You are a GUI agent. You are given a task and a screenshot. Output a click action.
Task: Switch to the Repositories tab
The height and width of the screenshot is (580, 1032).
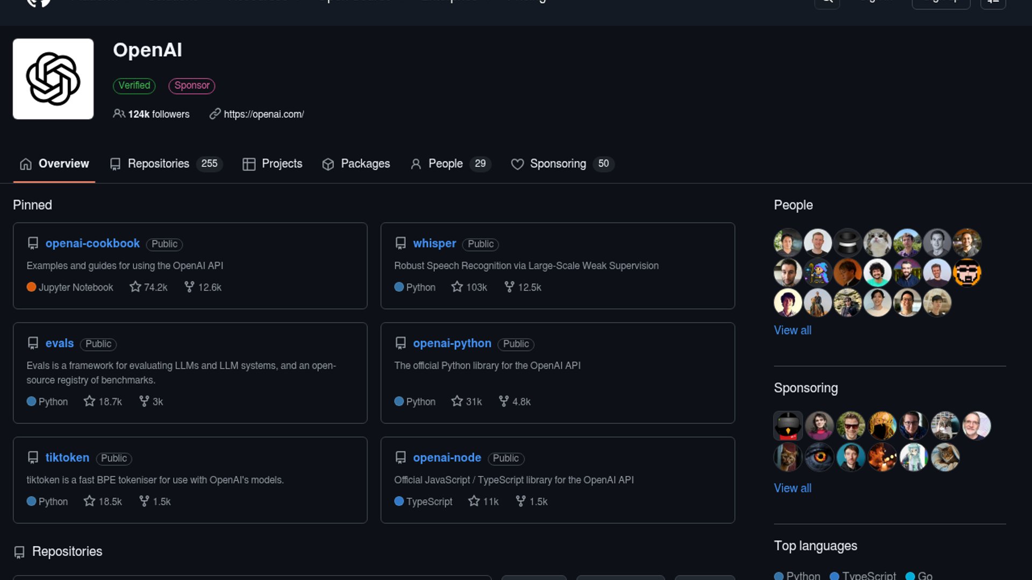point(166,164)
